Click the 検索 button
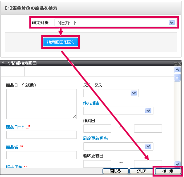The height and width of the screenshot is (177, 184). tap(168, 171)
